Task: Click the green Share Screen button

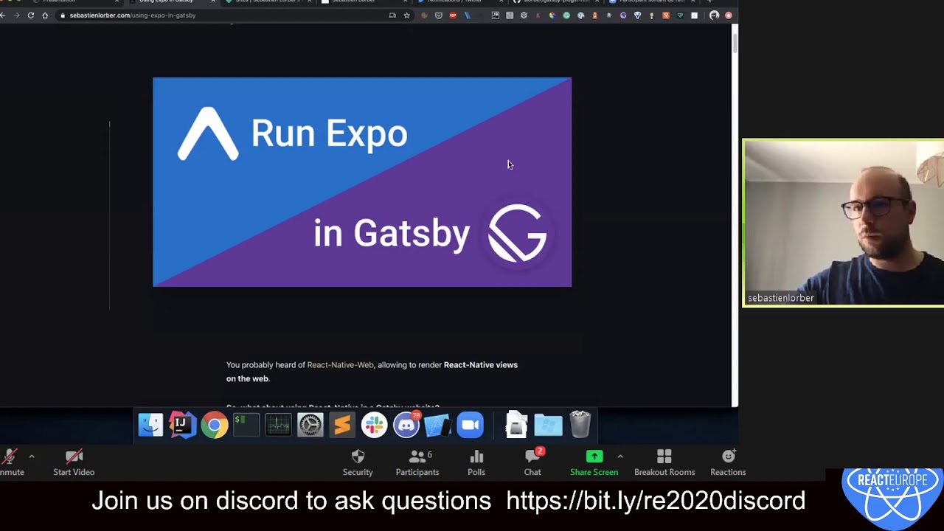Action: click(594, 462)
